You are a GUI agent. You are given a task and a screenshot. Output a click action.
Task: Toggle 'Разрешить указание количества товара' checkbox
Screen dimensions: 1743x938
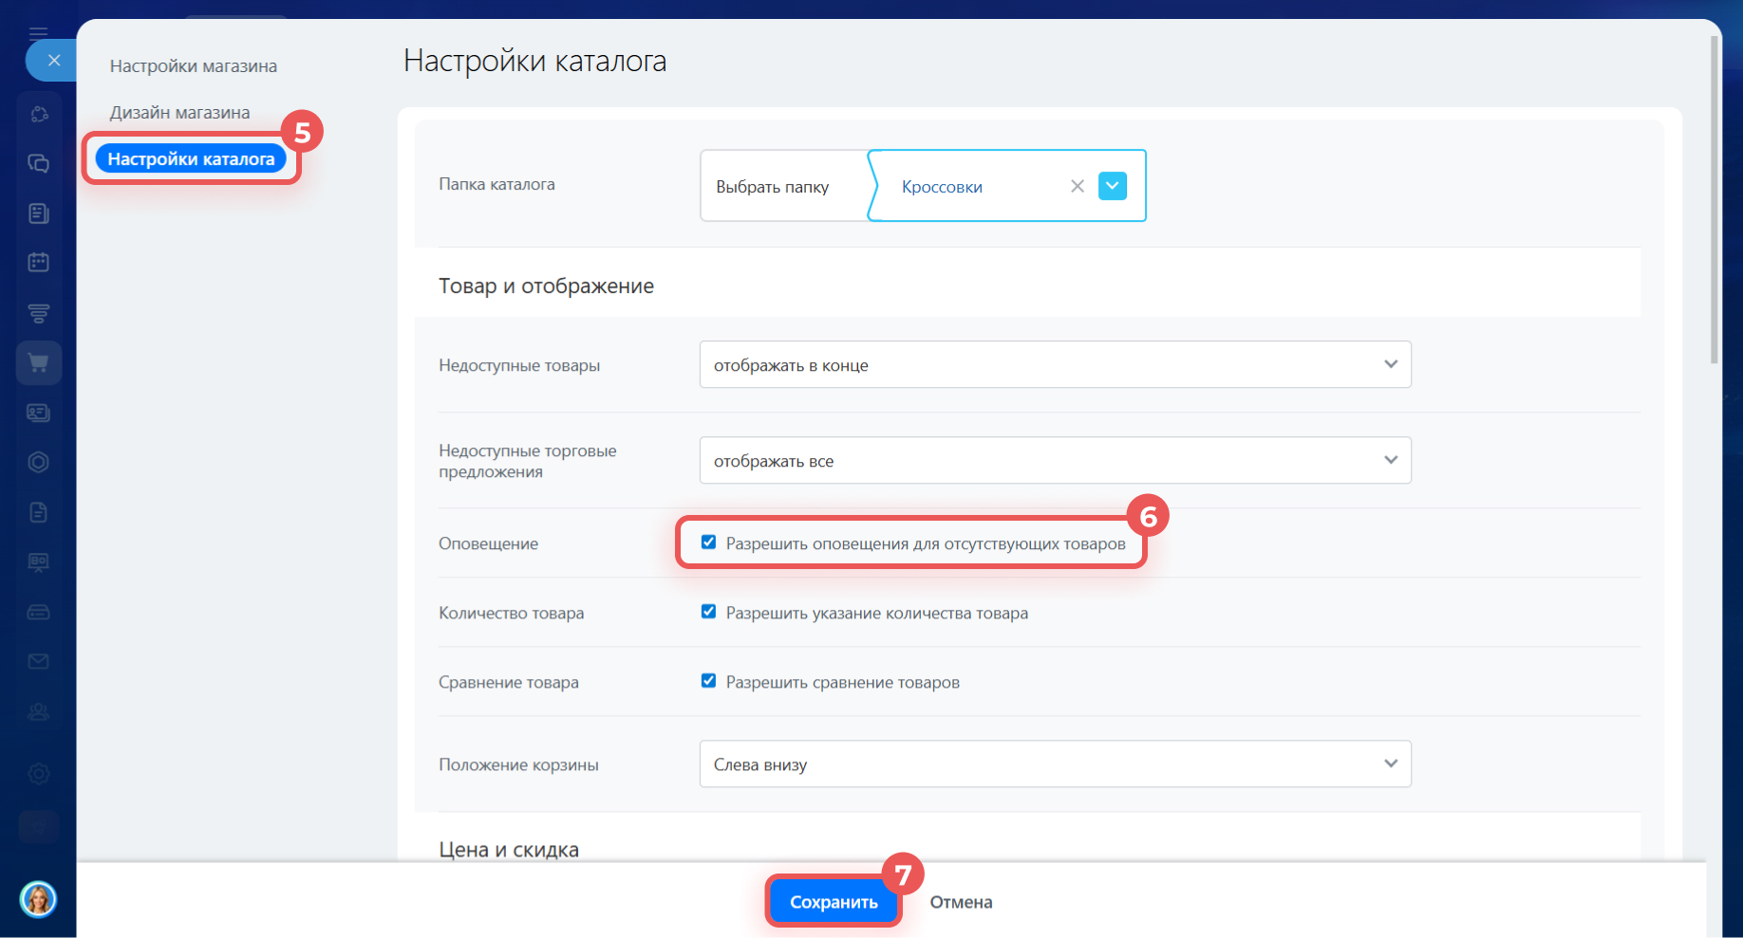click(708, 612)
